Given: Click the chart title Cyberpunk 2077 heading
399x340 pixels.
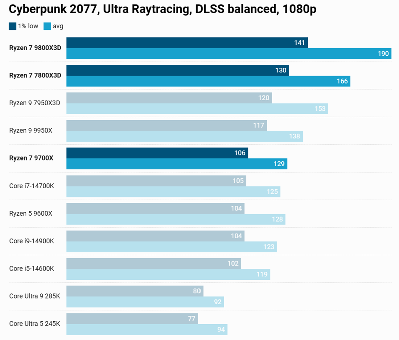Looking at the screenshot, I should (x=163, y=10).
